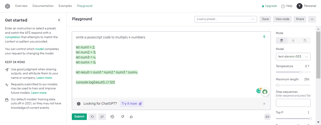The width and height of the screenshot is (321, 125).
Task: Open the model link in Get started
Action: point(39,49)
